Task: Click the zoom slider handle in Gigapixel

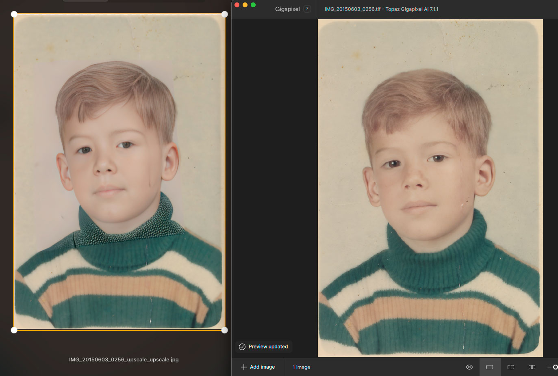Action: point(556,367)
